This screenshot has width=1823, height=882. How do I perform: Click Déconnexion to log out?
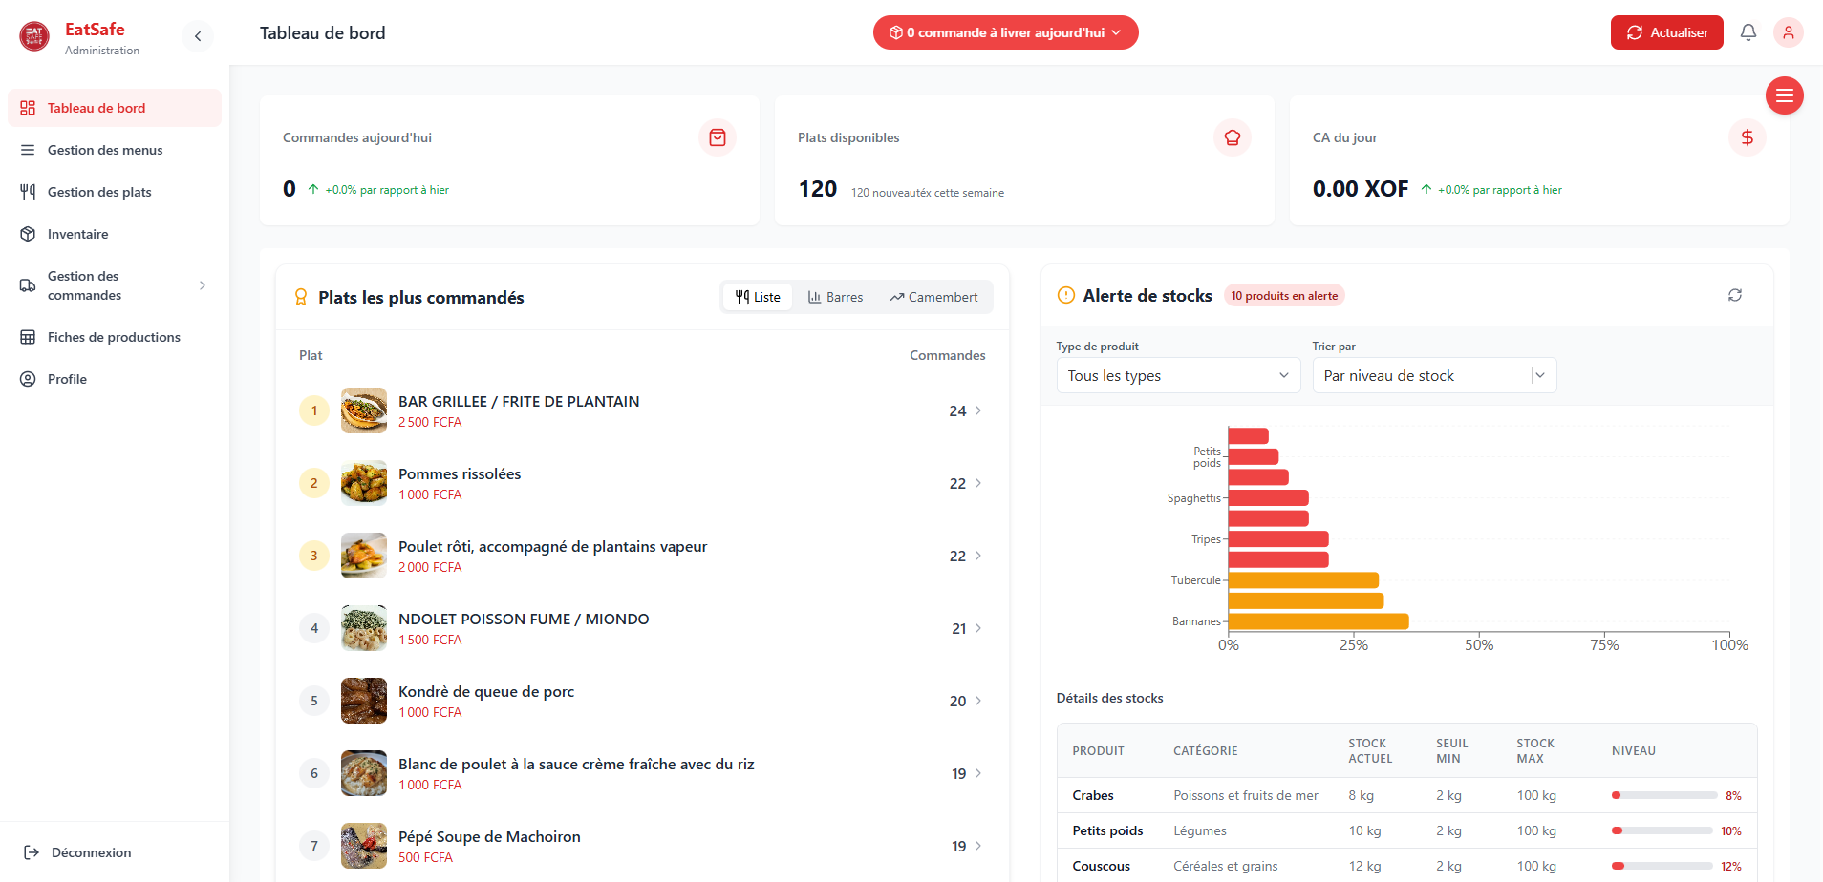pyautogui.click(x=91, y=852)
